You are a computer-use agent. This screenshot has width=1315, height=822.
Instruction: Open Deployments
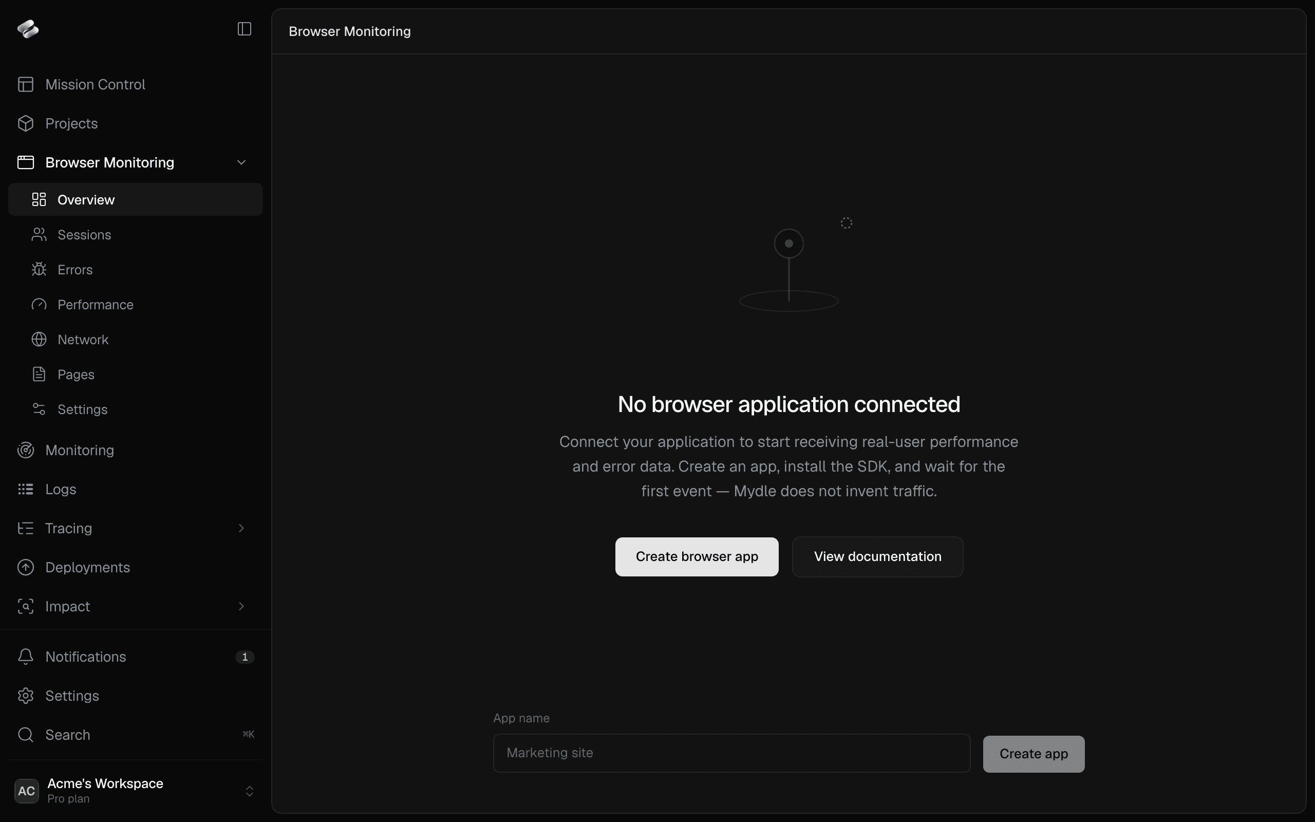[x=135, y=567]
